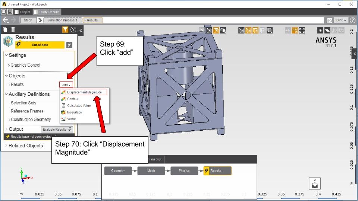Click the Results breadcrumb button
Viewport: 358px width, 201px height.
[93, 20]
